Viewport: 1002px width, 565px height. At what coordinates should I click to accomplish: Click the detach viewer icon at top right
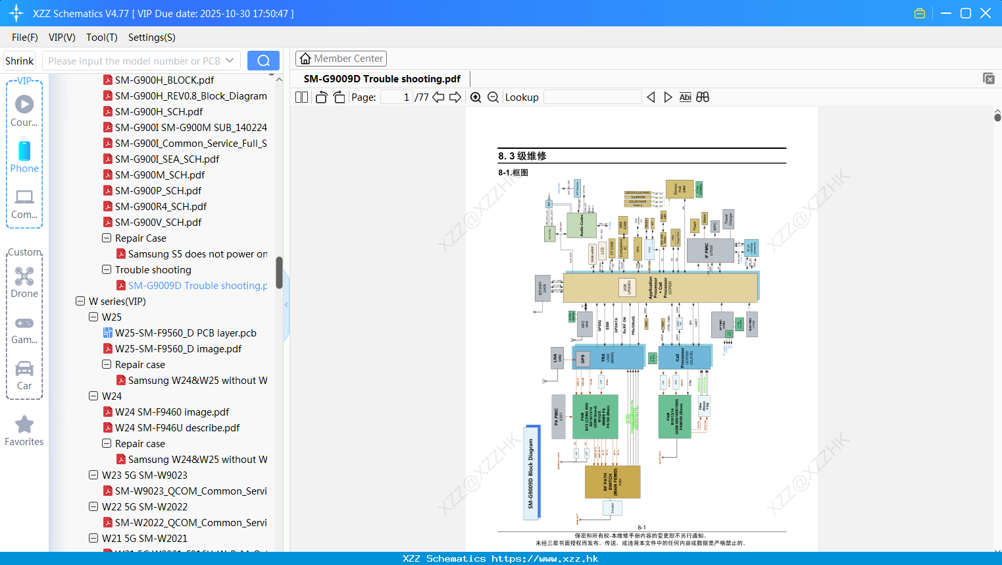[988, 78]
